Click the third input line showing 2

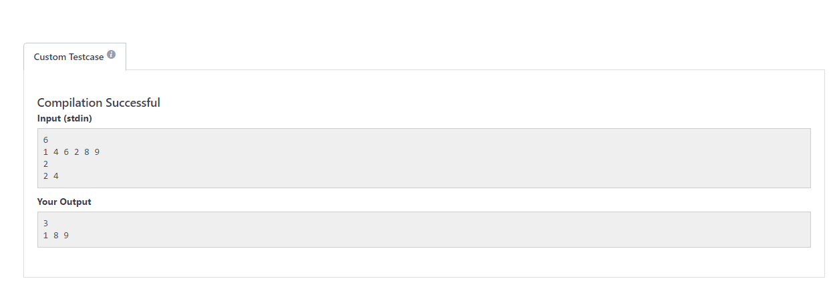45,164
